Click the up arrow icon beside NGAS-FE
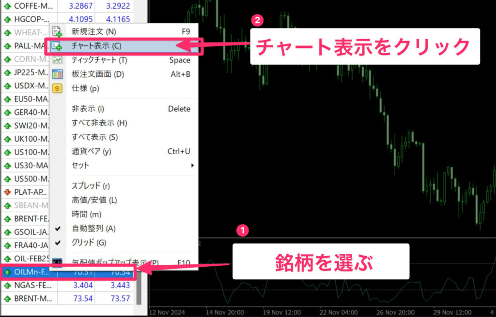Image resolution: width=496 pixels, height=317 pixels. click(x=7, y=286)
